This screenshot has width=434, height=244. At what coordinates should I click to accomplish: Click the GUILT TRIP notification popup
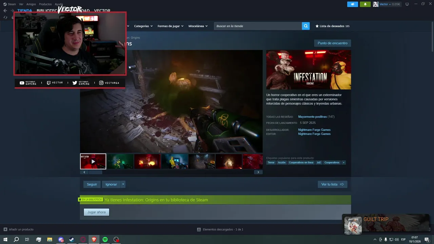coord(386,225)
